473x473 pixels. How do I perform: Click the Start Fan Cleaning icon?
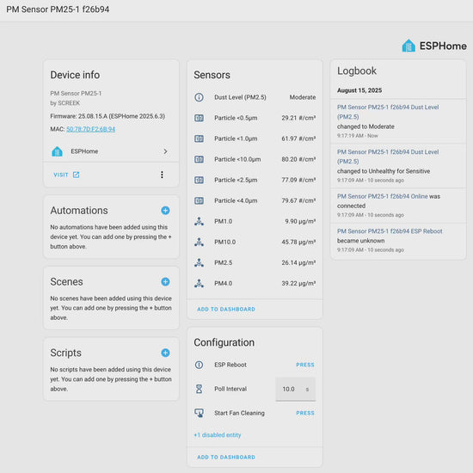(x=200, y=413)
